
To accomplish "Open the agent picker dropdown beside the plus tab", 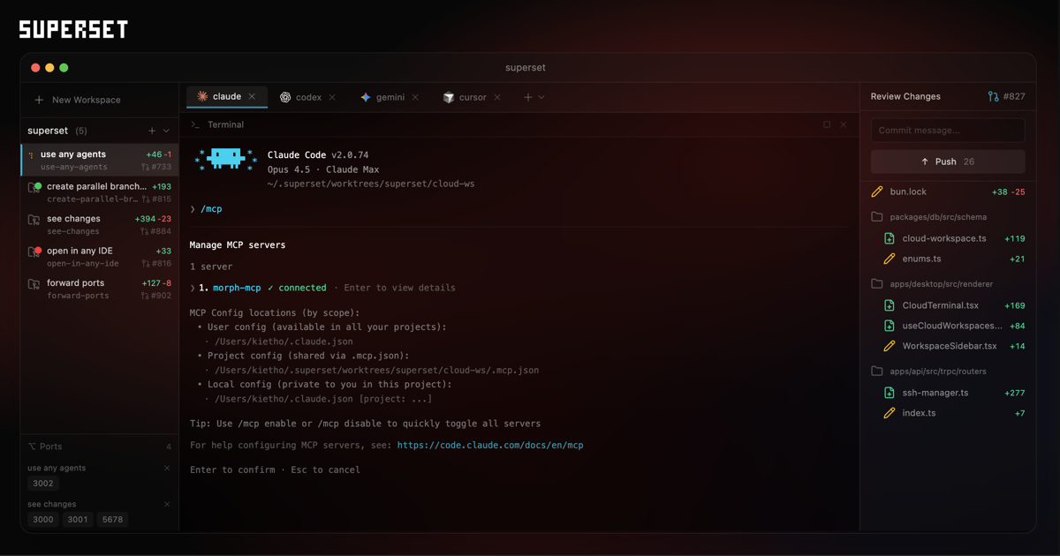I will pos(543,97).
